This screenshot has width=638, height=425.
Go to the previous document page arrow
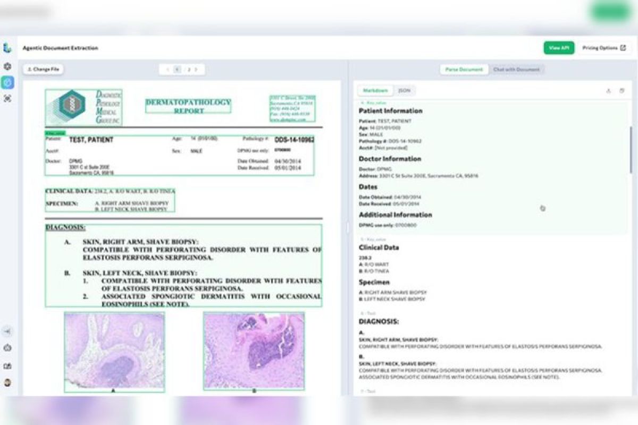pos(168,70)
